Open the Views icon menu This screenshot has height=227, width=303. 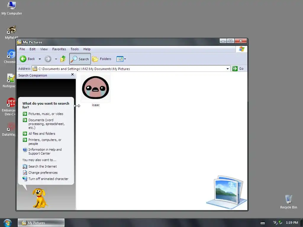(121, 59)
